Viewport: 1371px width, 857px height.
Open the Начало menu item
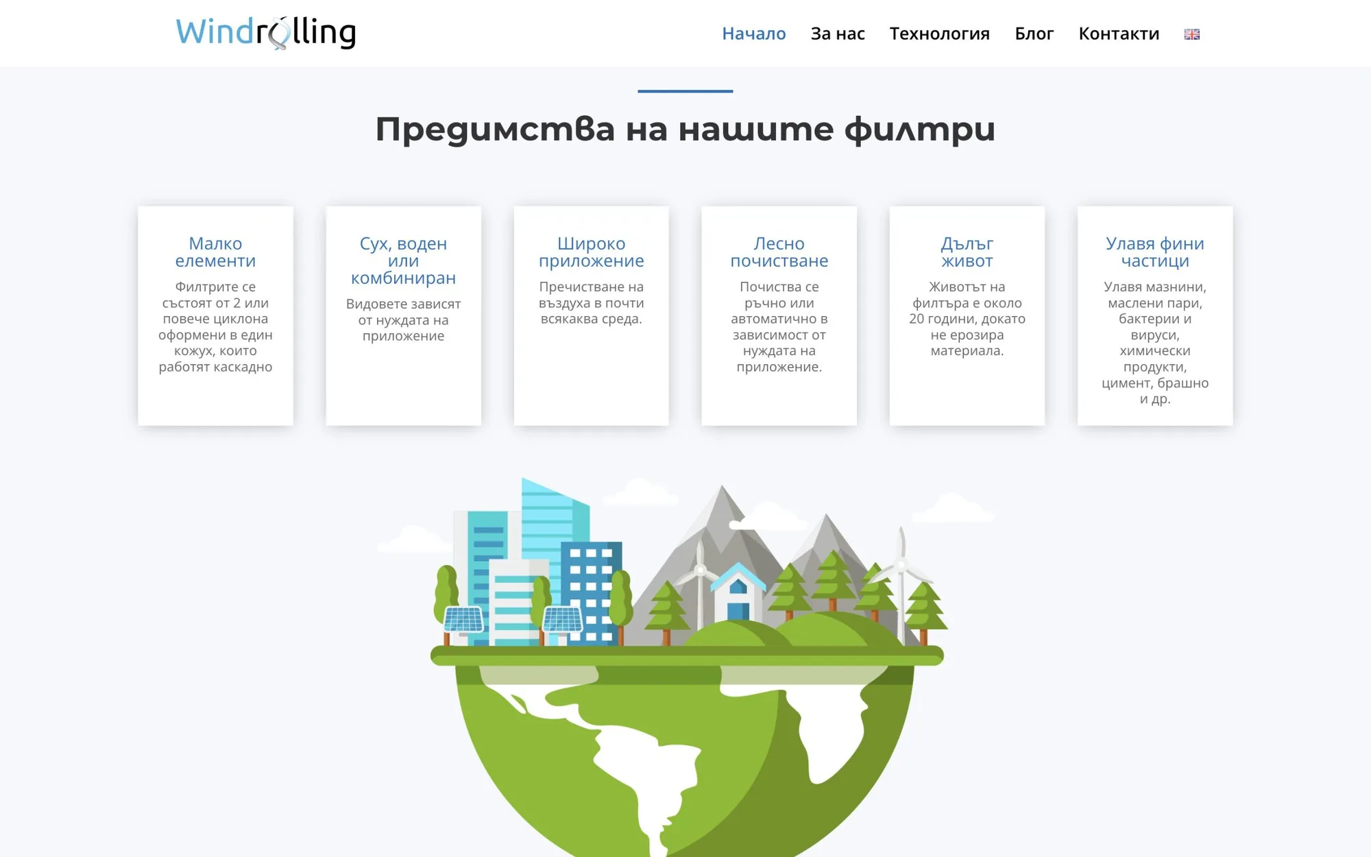pos(753,34)
